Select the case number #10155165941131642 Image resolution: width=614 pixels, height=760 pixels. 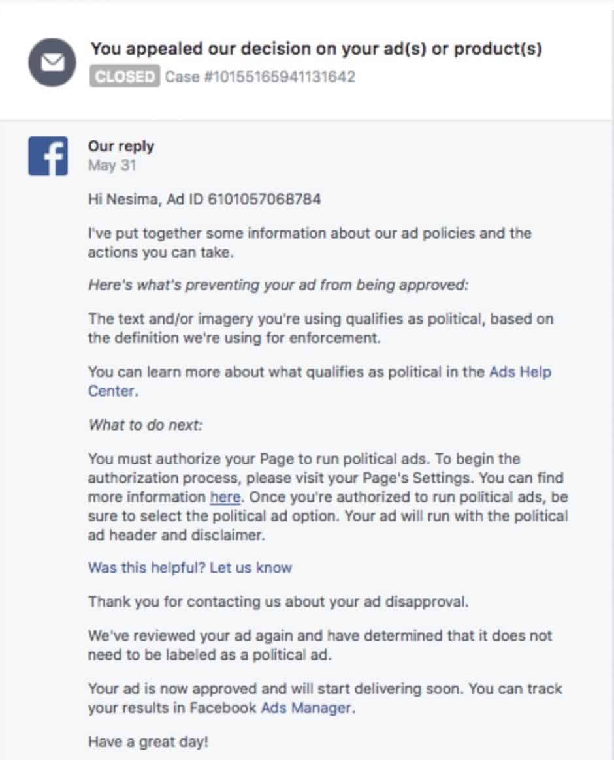(x=260, y=77)
